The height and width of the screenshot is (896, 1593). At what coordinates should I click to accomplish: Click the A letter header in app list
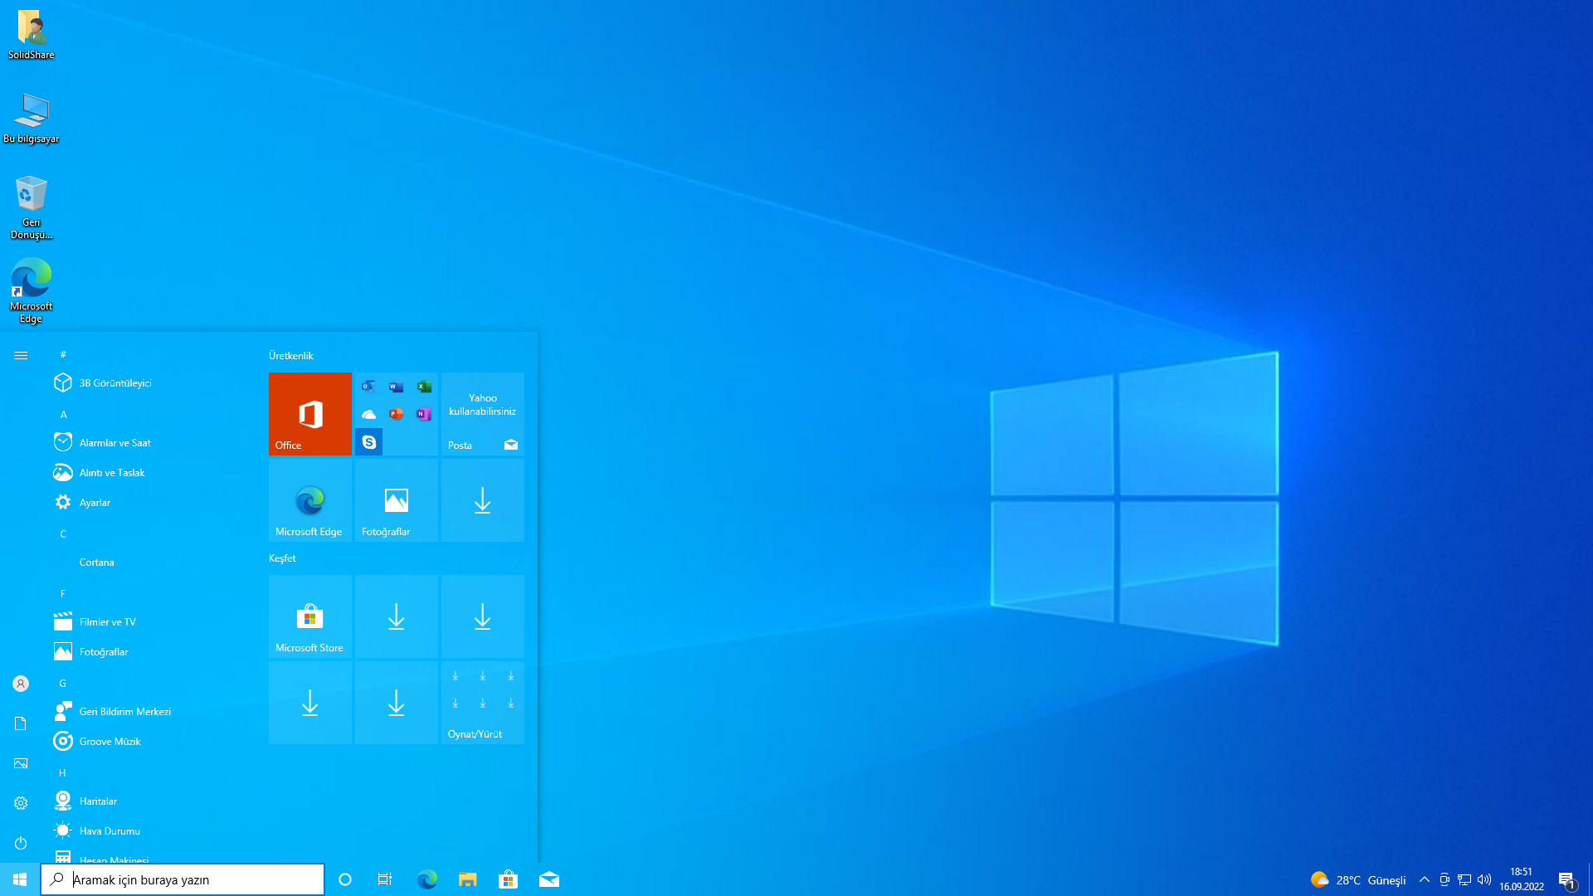pyautogui.click(x=63, y=414)
